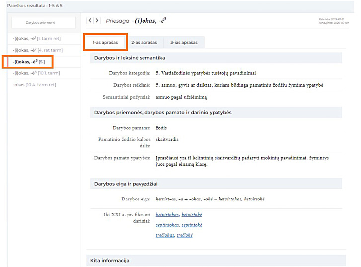Open the ketvirtokas link
361x267 pixels.
(x=167, y=215)
